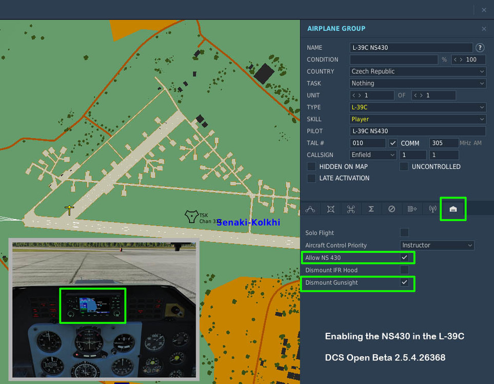Screen dimensions: 494x384
Task: Open the Summary sigma tab icon
Action: (371, 209)
